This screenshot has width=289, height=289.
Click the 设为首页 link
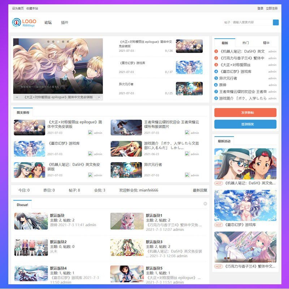(18, 8)
